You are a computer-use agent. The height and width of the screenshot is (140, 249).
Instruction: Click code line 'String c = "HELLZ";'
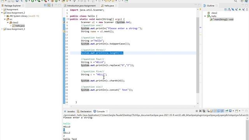point(94,74)
